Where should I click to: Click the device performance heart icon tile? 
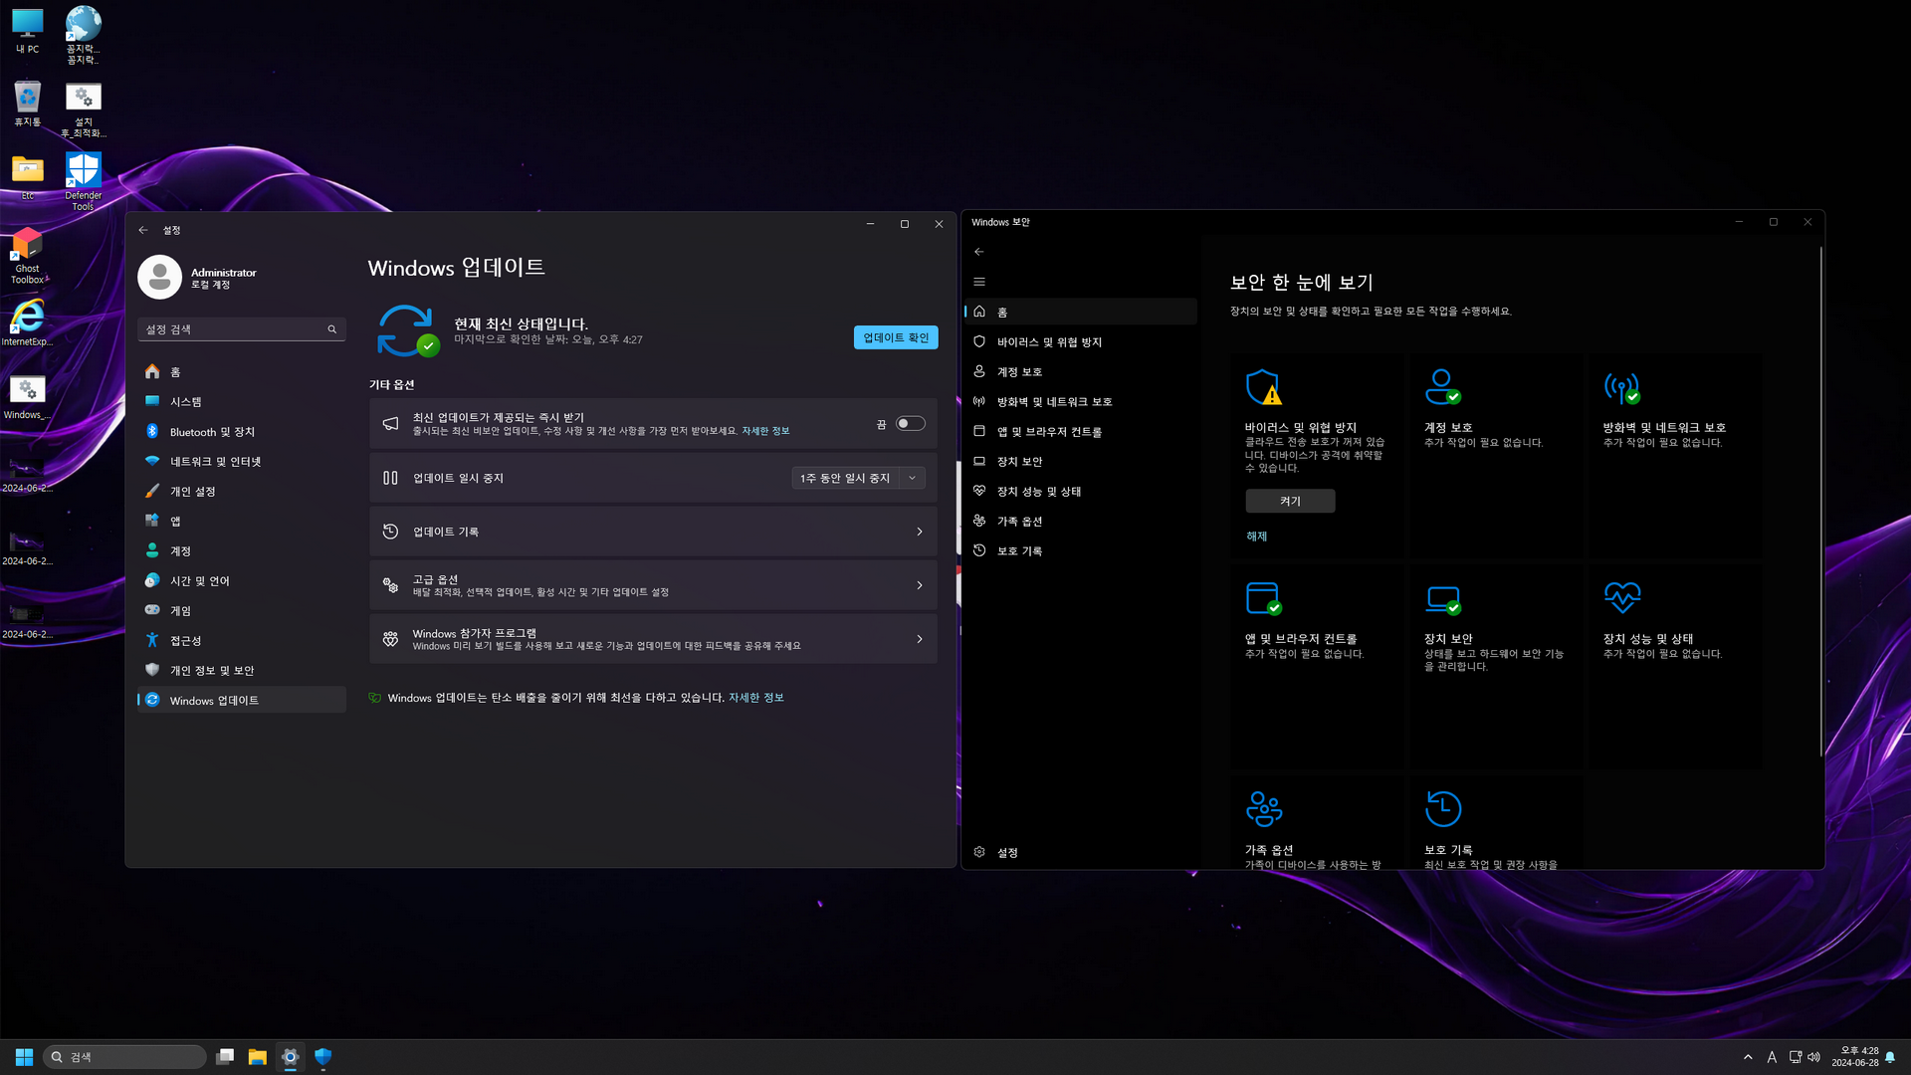tap(1621, 598)
